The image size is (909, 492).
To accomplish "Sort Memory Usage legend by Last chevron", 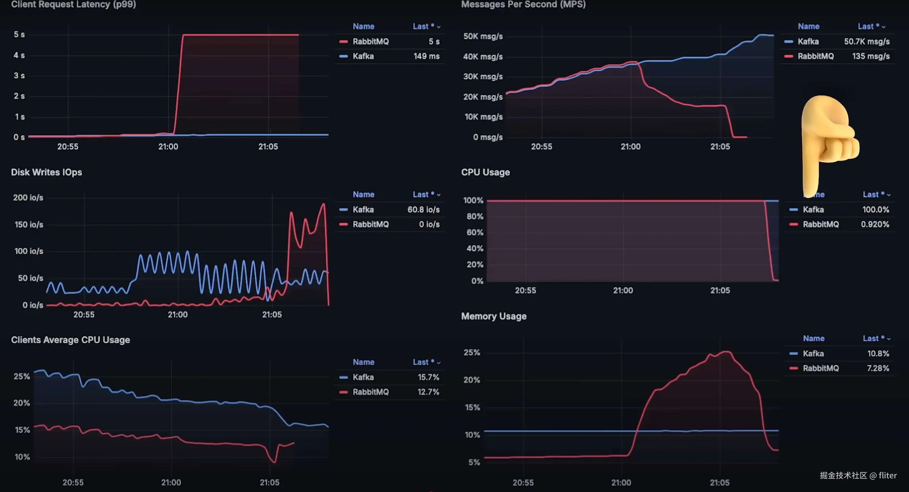I will pyautogui.click(x=889, y=339).
